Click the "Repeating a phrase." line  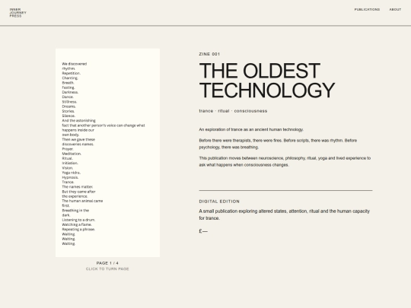pyautogui.click(x=78, y=229)
